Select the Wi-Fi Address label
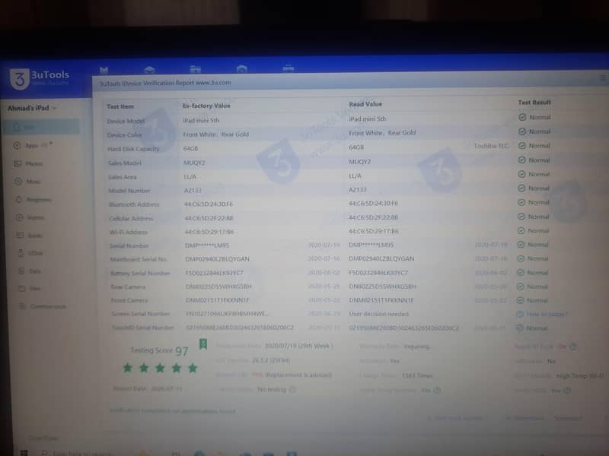The image size is (609, 456). point(128,233)
